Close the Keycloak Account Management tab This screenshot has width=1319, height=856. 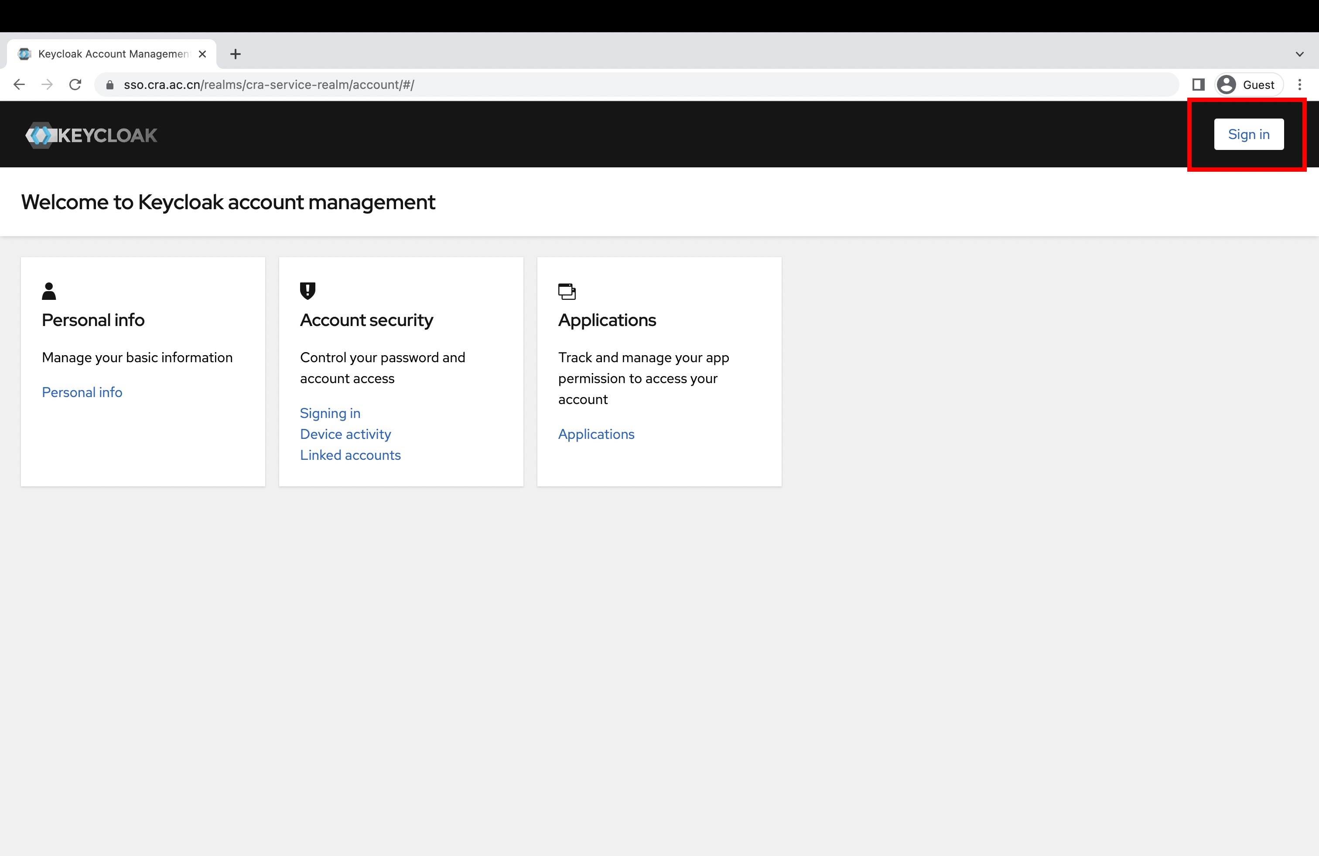click(x=202, y=54)
